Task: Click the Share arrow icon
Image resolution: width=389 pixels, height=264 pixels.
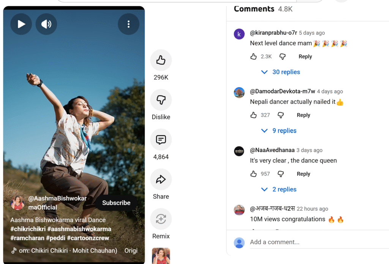Action: (161, 179)
